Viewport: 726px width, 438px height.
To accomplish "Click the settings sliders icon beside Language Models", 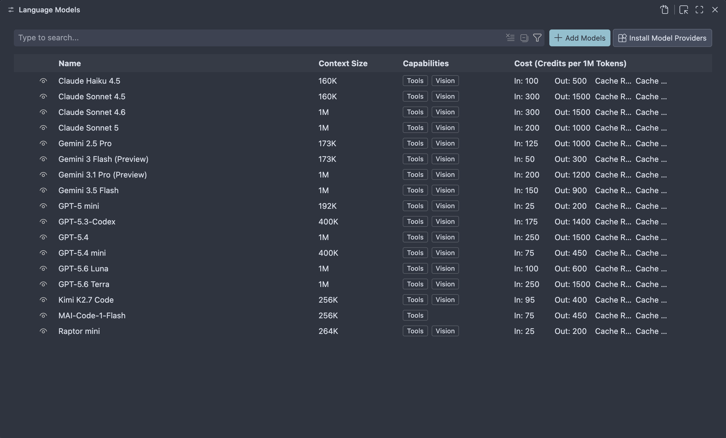I will pyautogui.click(x=11, y=10).
